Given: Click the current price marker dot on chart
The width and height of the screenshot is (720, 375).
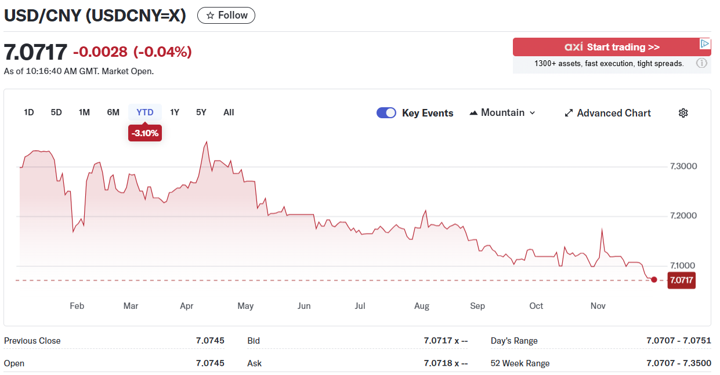Looking at the screenshot, I should [x=654, y=280].
